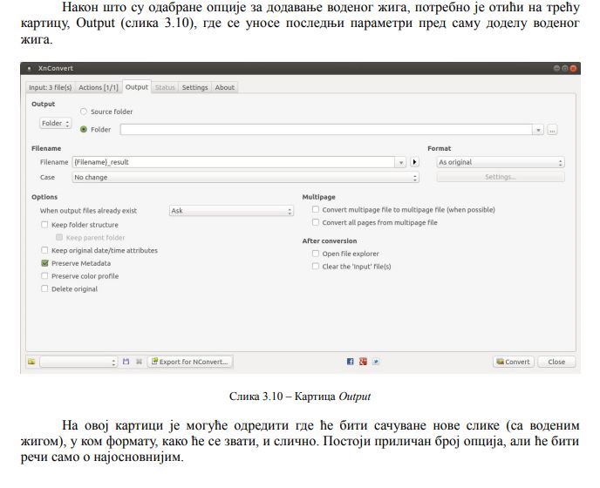This screenshot has height=488, width=600.
Task: Share on Facebook icon
Action: click(x=350, y=362)
